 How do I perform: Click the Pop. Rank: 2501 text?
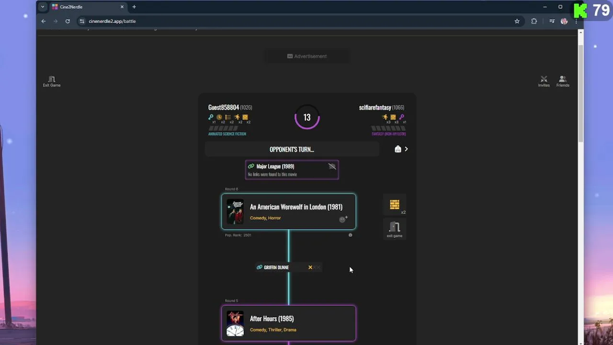[x=238, y=235]
